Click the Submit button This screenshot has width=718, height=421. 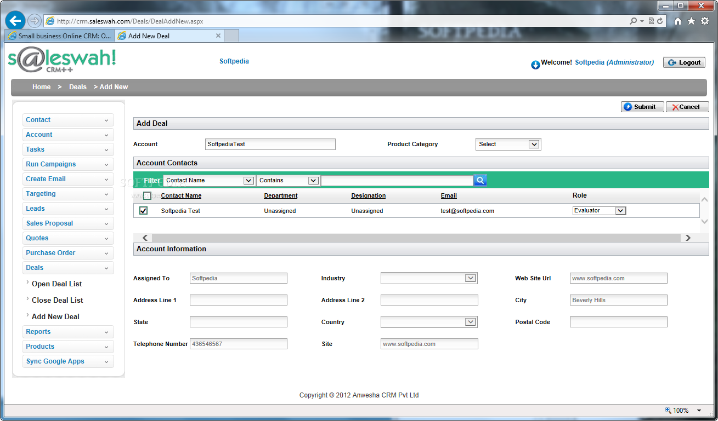[x=642, y=107]
